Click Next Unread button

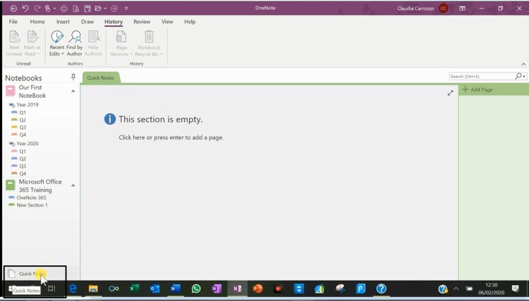coord(14,43)
